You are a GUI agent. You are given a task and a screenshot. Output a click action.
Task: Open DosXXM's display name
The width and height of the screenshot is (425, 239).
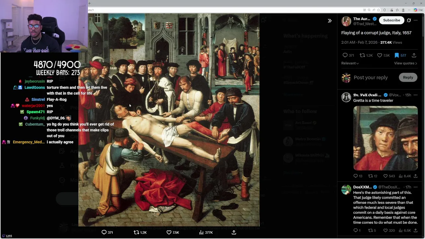pyautogui.click(x=363, y=187)
